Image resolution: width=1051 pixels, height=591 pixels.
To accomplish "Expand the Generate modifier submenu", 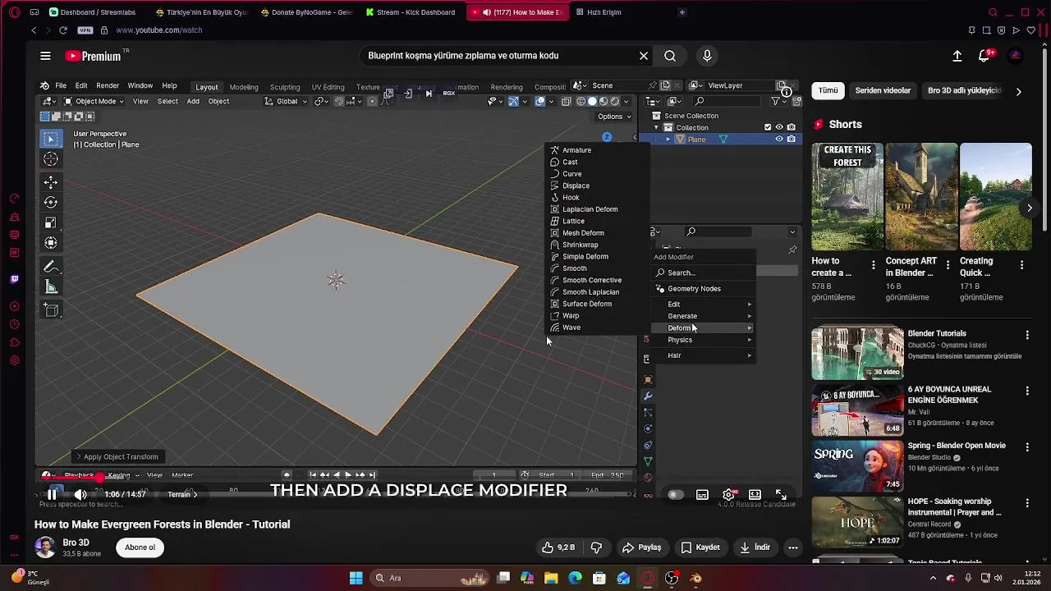I will click(703, 316).
